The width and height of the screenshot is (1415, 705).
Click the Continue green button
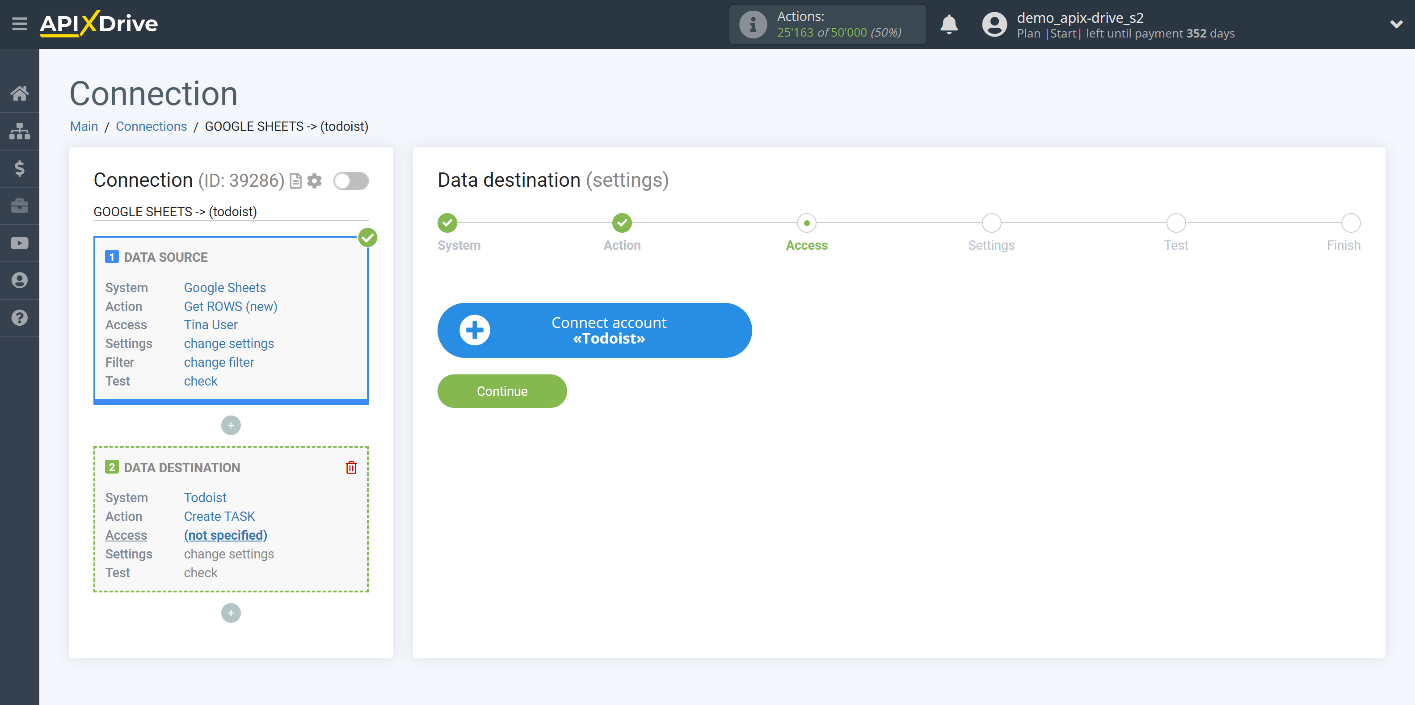503,390
